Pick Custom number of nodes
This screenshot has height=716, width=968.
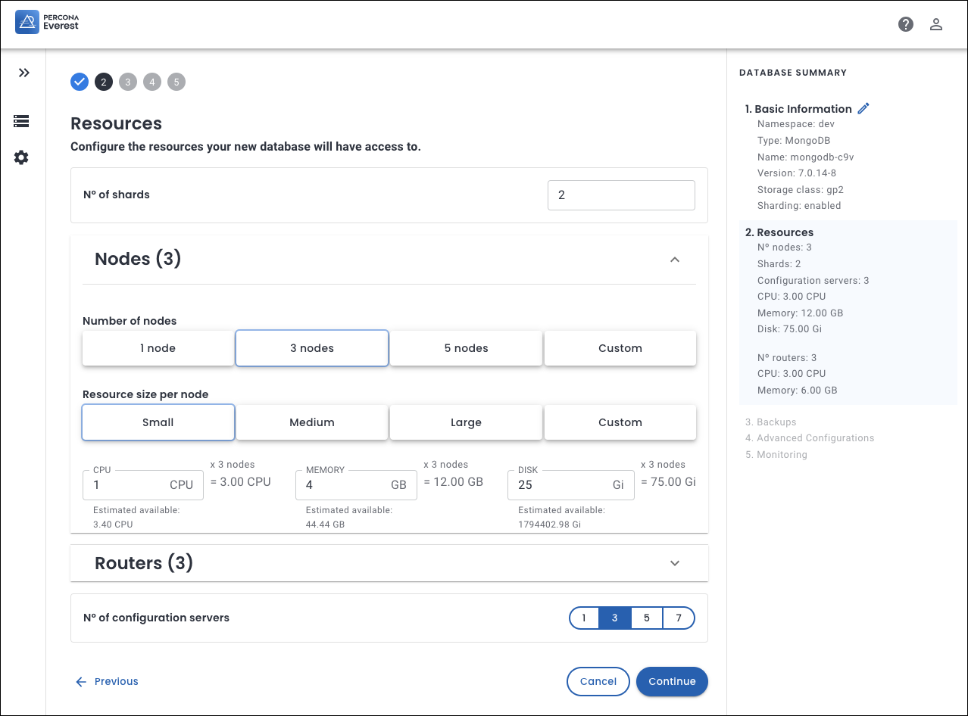pyautogui.click(x=620, y=348)
